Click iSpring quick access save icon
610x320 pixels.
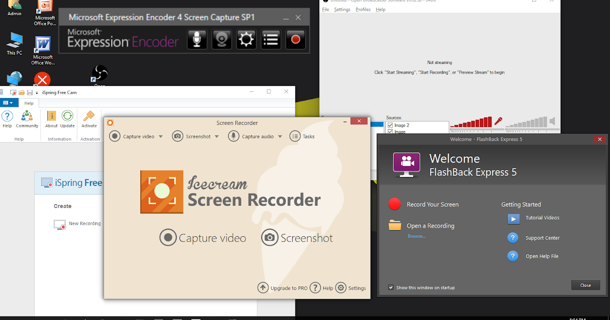pos(29,92)
